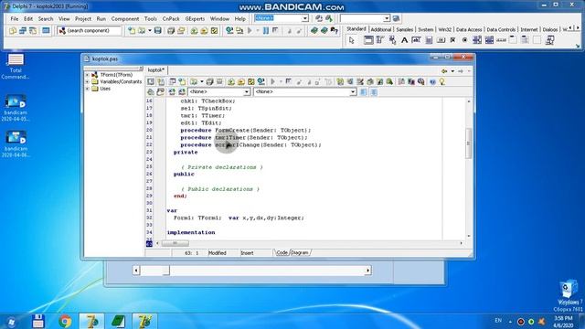Switch to the Data Access palette tab

click(469, 29)
